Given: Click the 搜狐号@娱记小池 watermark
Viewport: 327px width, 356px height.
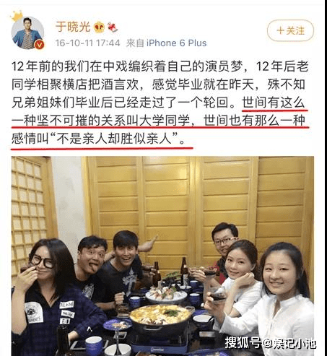Looking at the screenshot, I should coord(271,343).
